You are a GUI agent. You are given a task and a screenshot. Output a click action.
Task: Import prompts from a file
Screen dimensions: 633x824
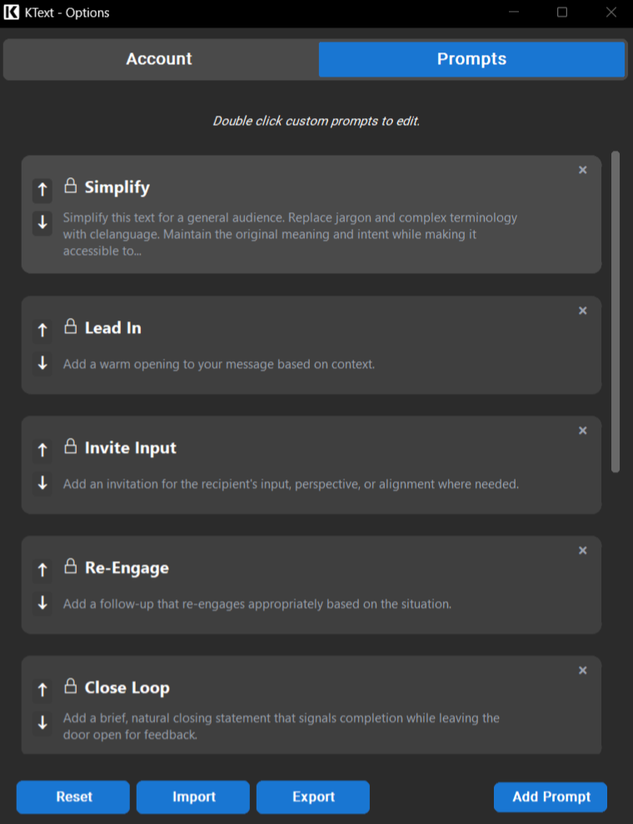(192, 797)
